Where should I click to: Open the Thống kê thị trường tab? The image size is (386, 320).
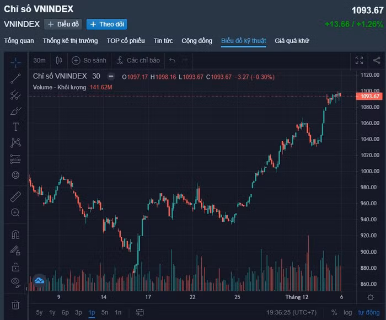[71, 41]
